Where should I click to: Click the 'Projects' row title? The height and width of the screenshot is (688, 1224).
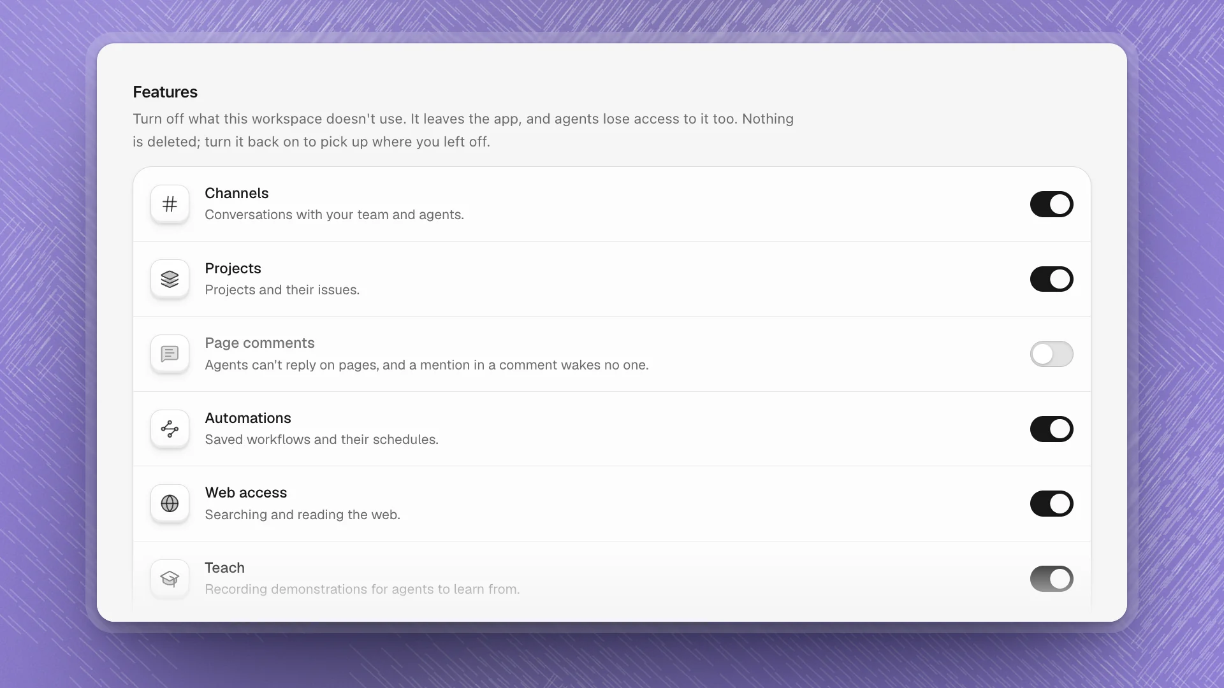233,268
